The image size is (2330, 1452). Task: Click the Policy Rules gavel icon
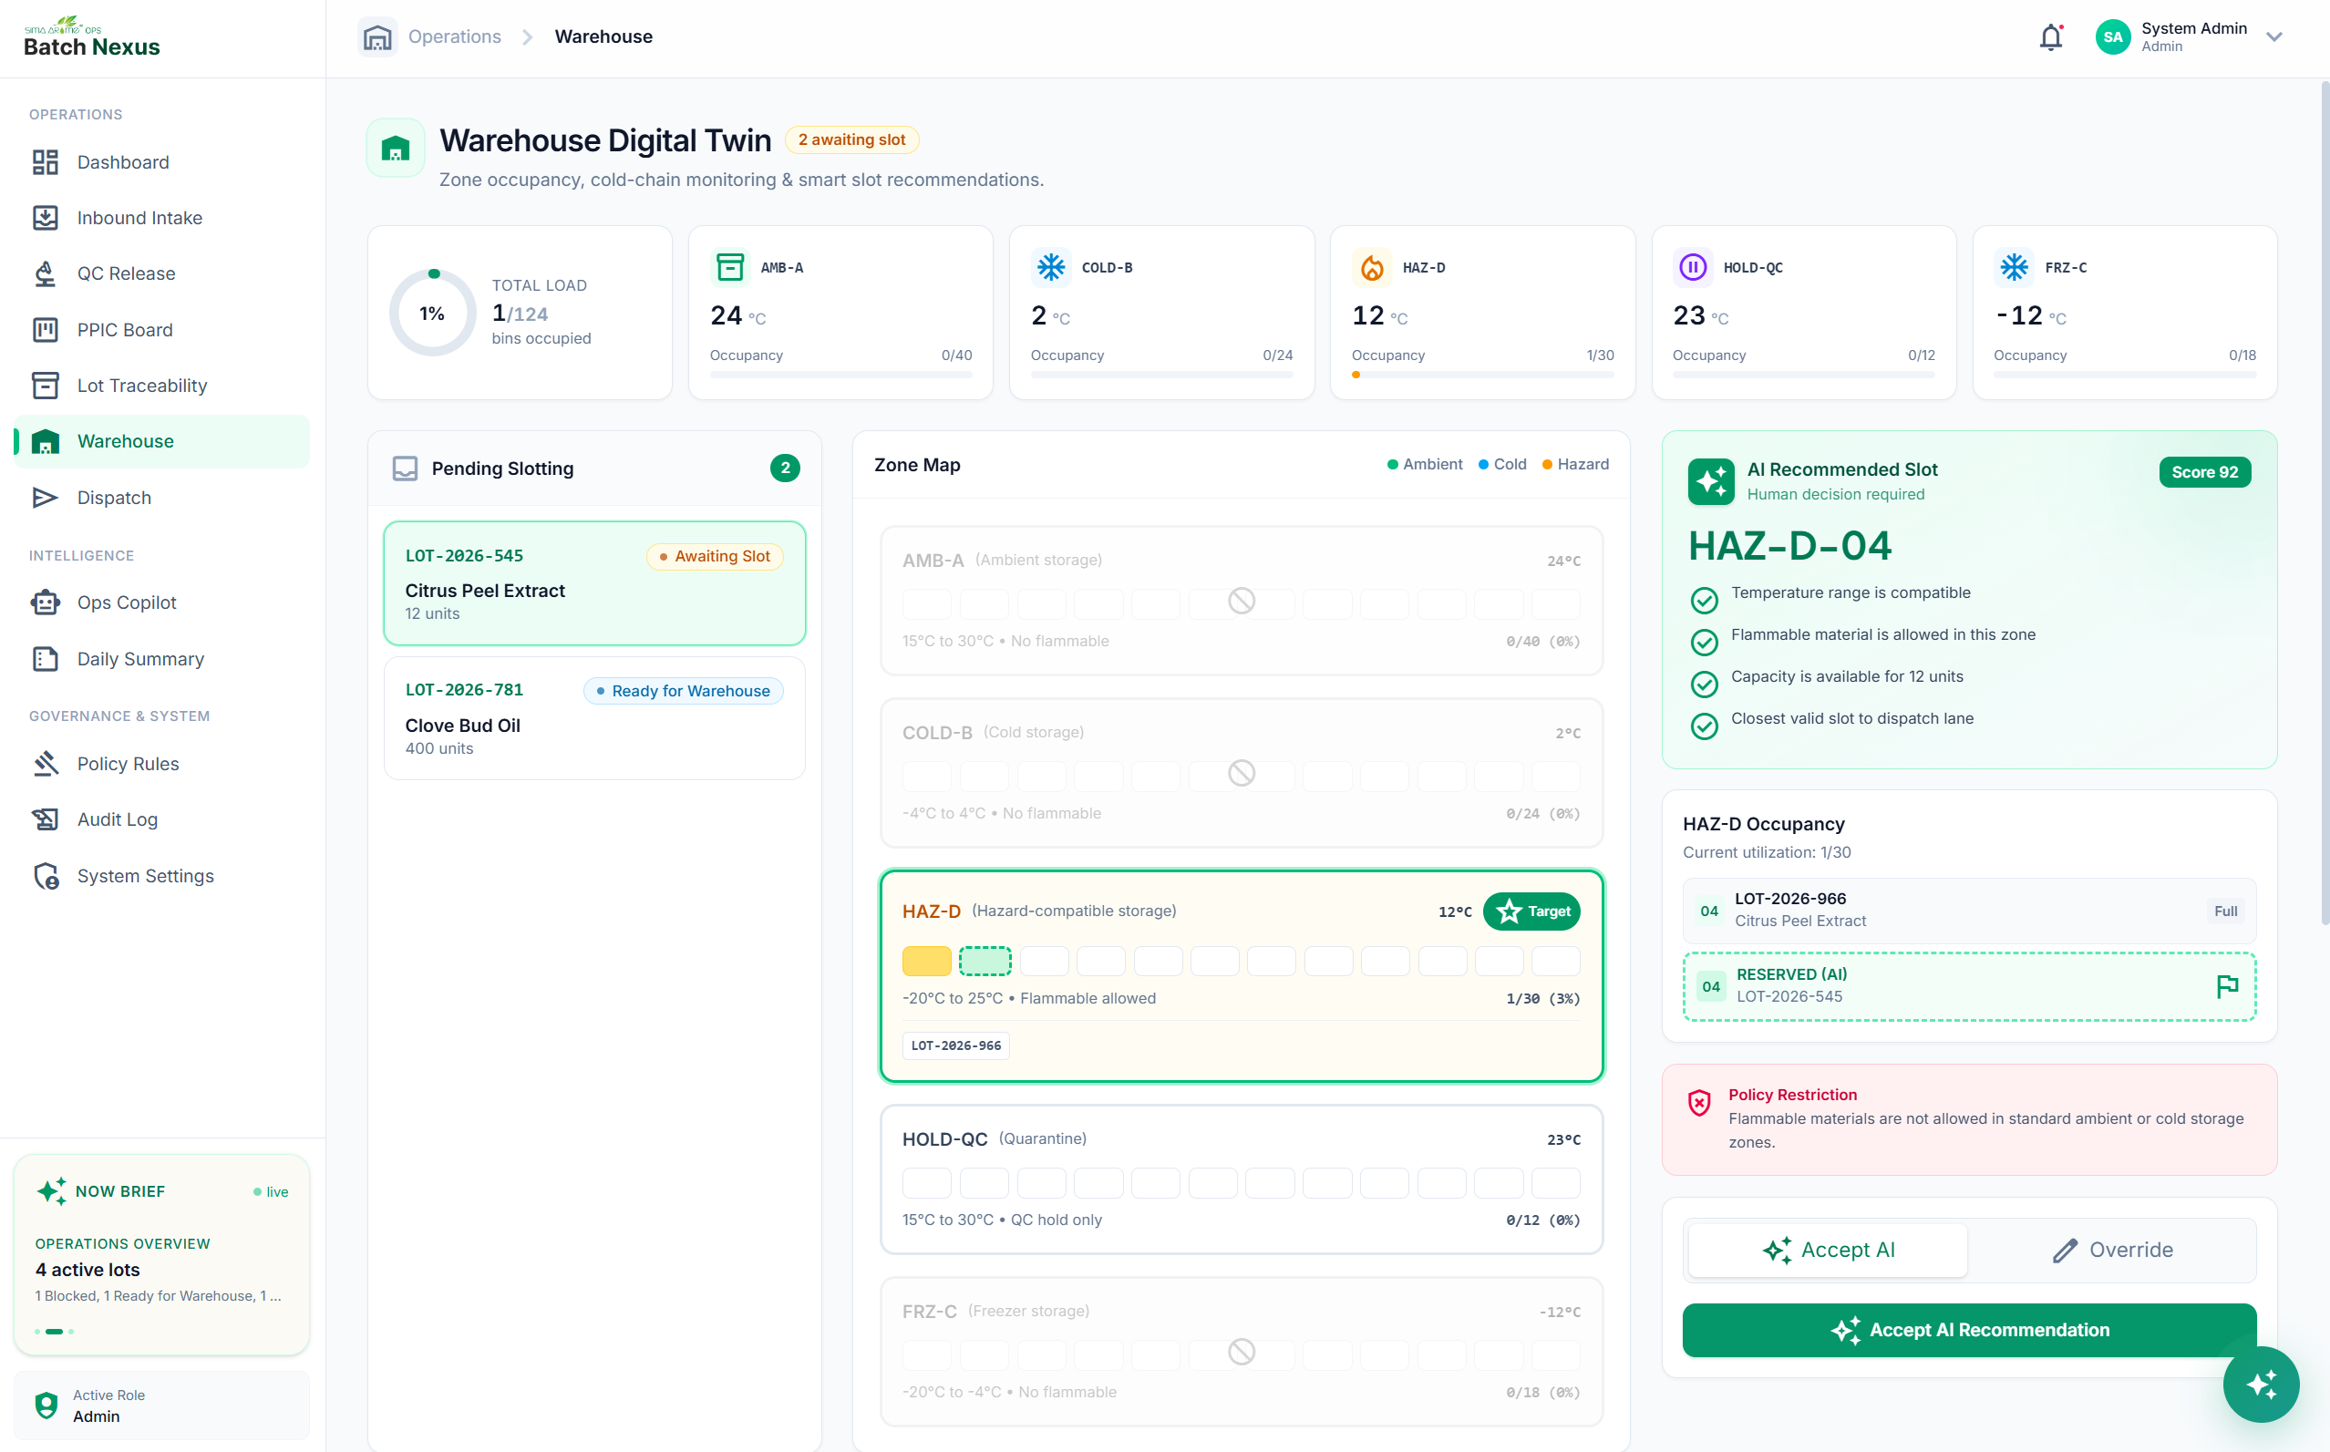pos(46,764)
